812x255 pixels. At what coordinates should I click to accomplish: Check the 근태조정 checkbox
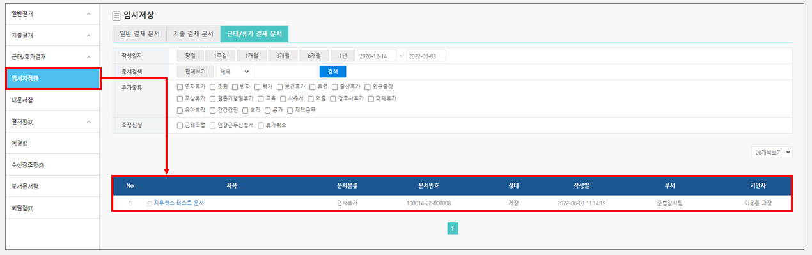[180, 125]
